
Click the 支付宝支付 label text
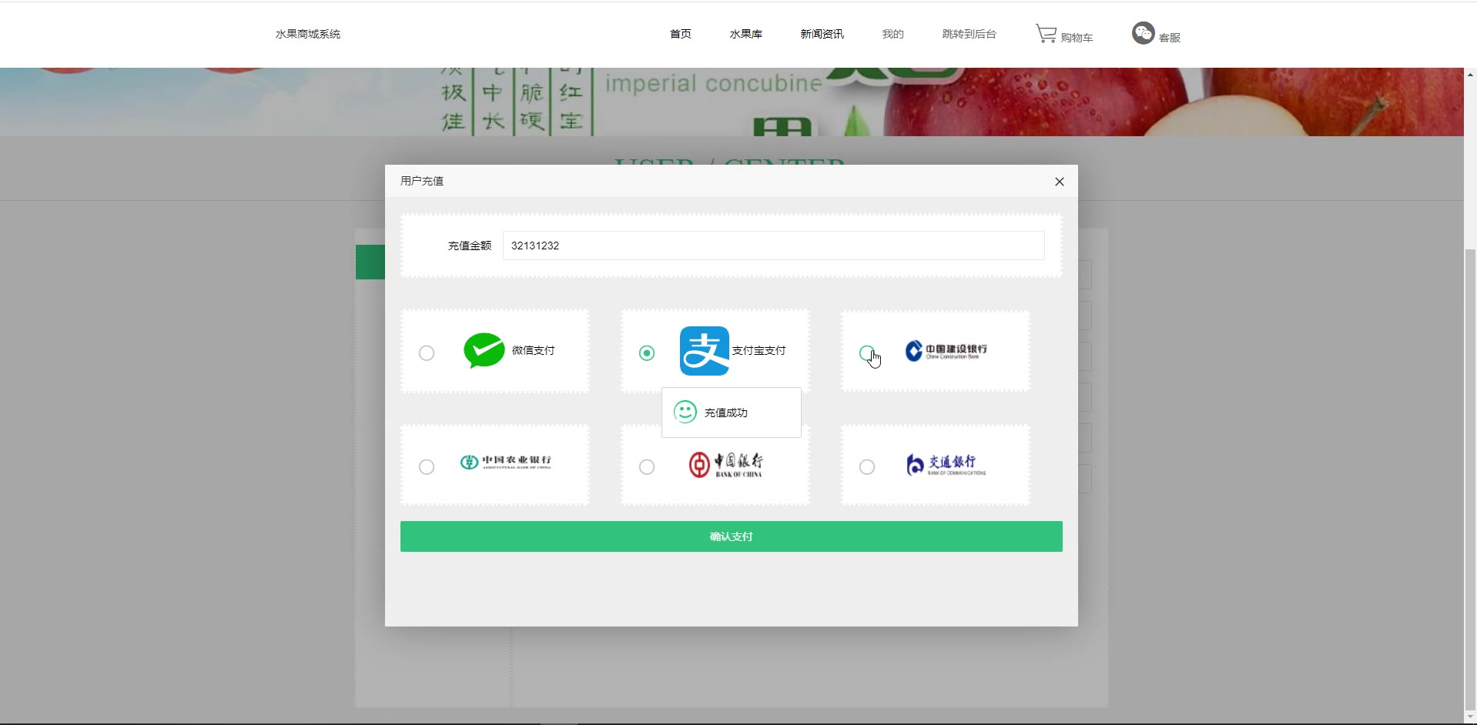[759, 350]
